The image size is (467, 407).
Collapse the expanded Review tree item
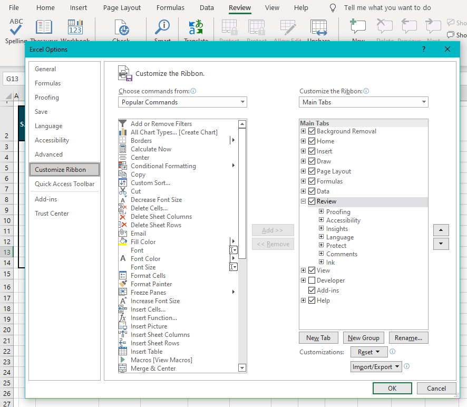pos(303,201)
